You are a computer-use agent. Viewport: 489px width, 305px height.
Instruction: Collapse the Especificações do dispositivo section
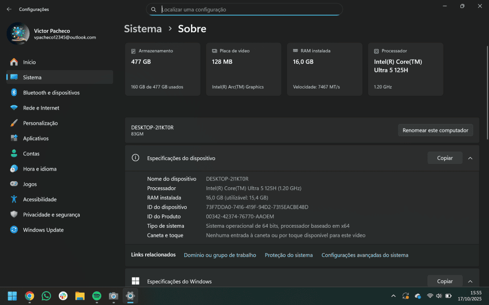click(470, 158)
